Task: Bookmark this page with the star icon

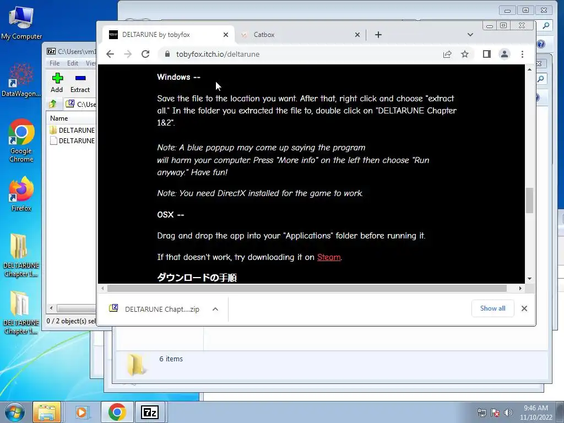Action: (465, 55)
